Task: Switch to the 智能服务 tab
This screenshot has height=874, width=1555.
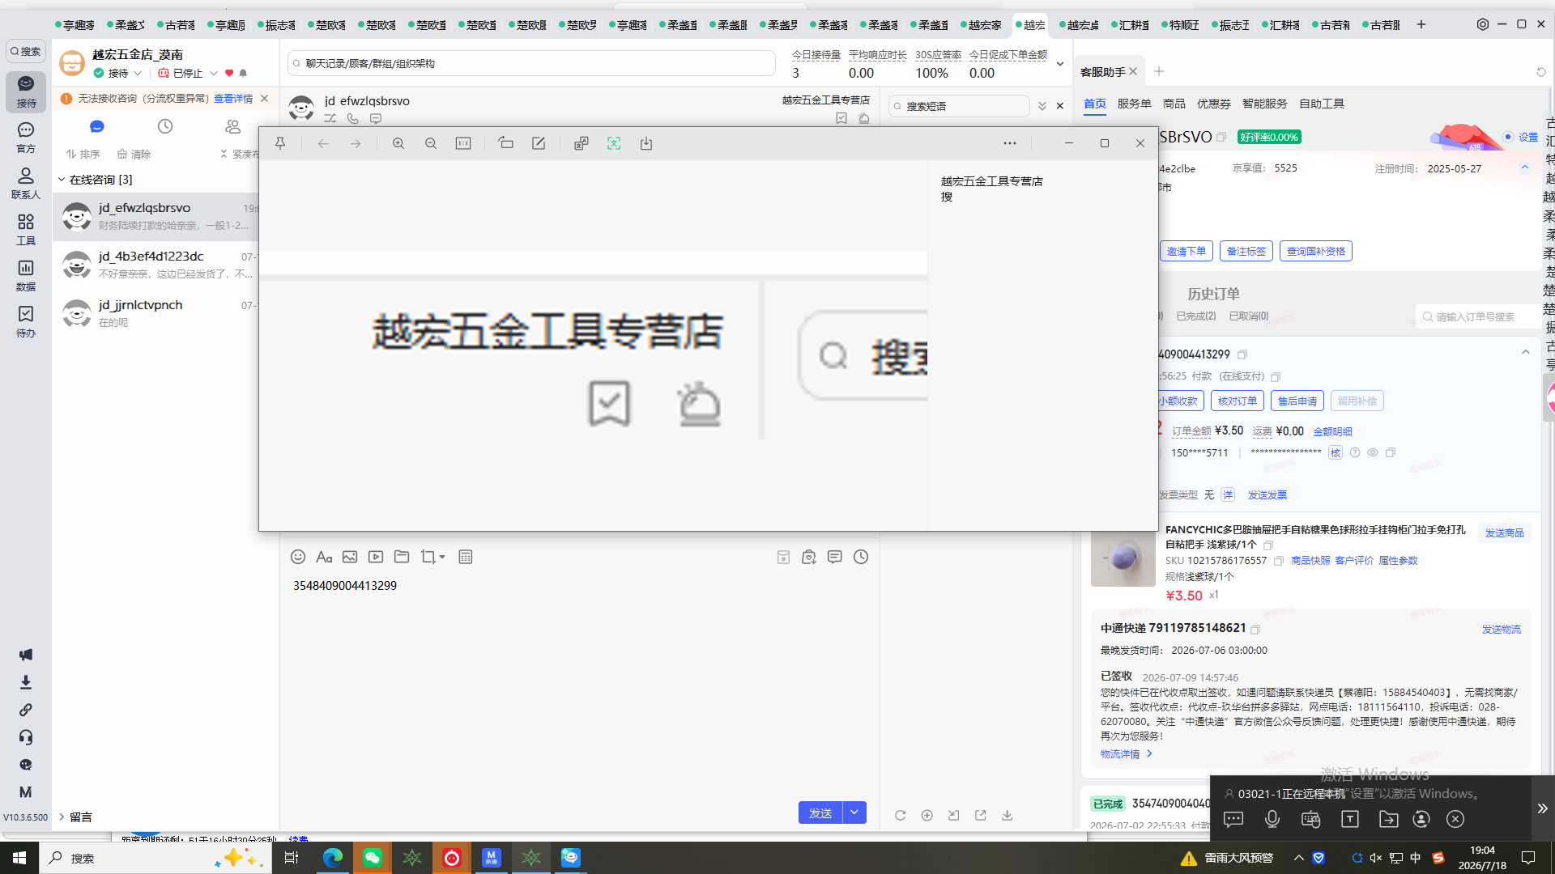Action: pos(1265,104)
